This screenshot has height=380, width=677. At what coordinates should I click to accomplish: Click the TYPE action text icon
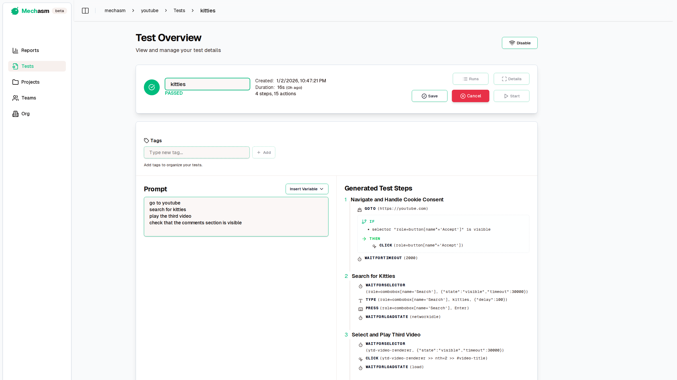[x=360, y=301]
